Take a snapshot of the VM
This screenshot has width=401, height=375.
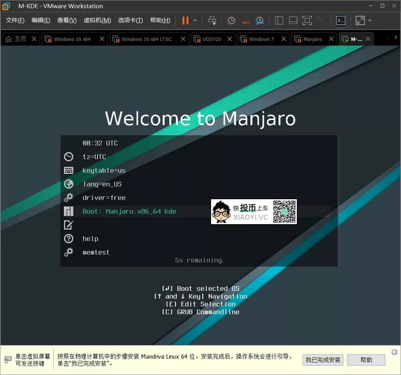(x=231, y=21)
